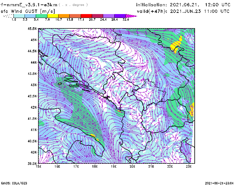Click the "15E" longitude label
The image size is (240, 185).
click(x=38, y=166)
